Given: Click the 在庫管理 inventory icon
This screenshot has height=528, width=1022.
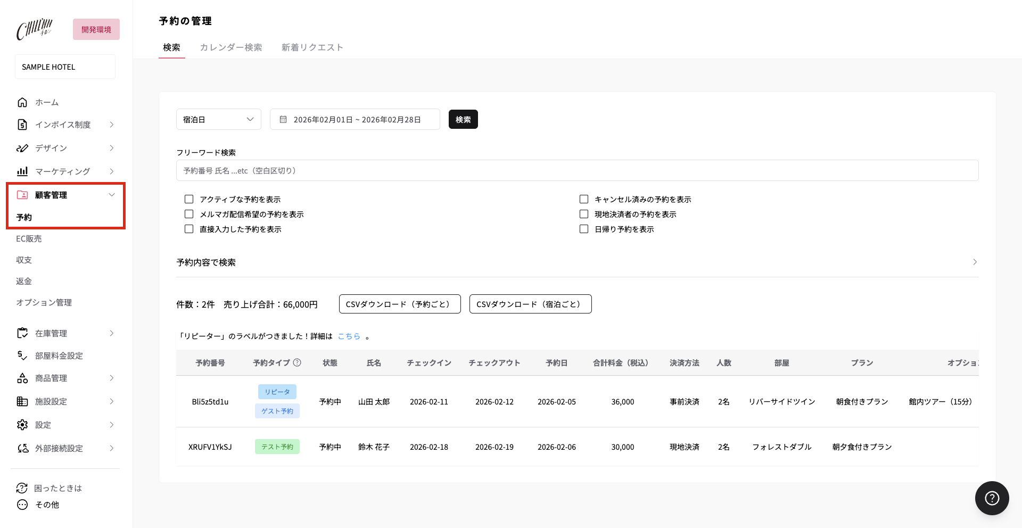Looking at the screenshot, I should [x=22, y=333].
